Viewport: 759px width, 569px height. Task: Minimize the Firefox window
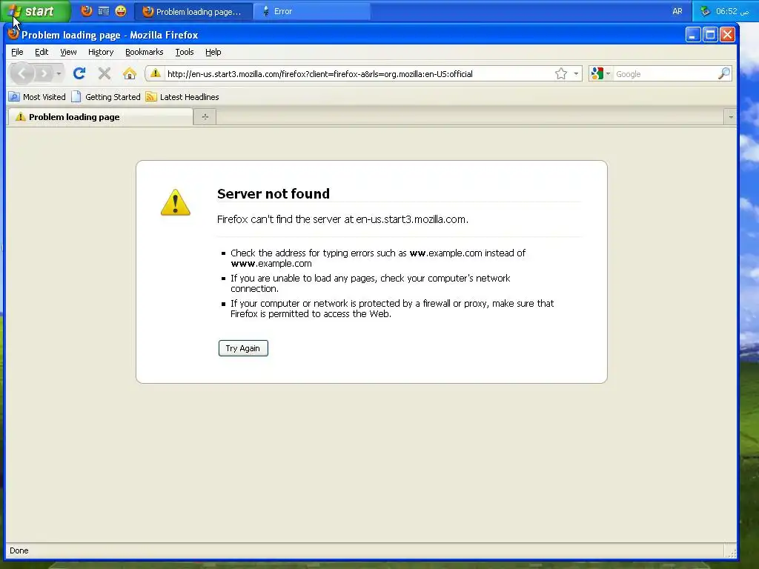(x=693, y=34)
